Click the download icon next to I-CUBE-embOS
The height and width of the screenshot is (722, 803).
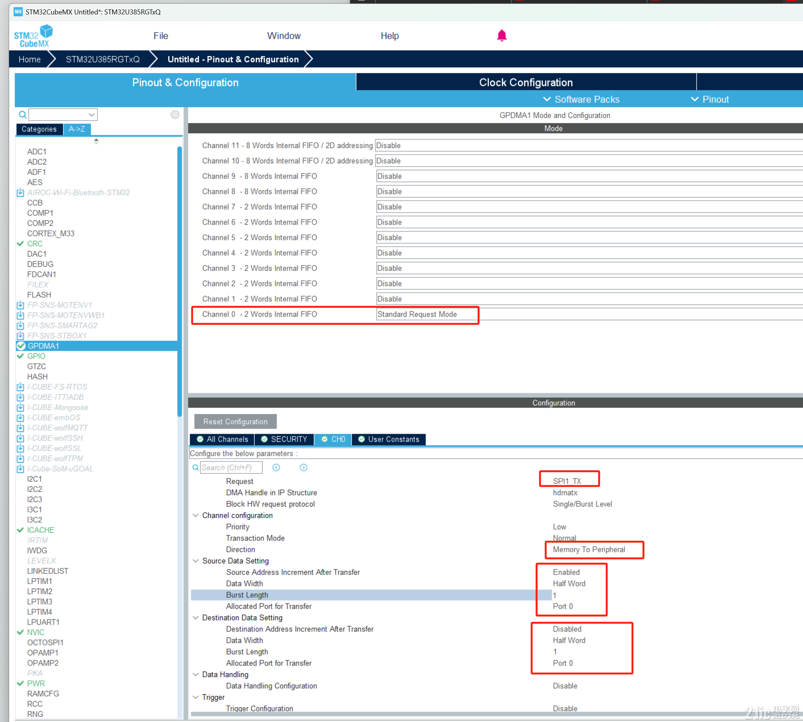click(20, 418)
